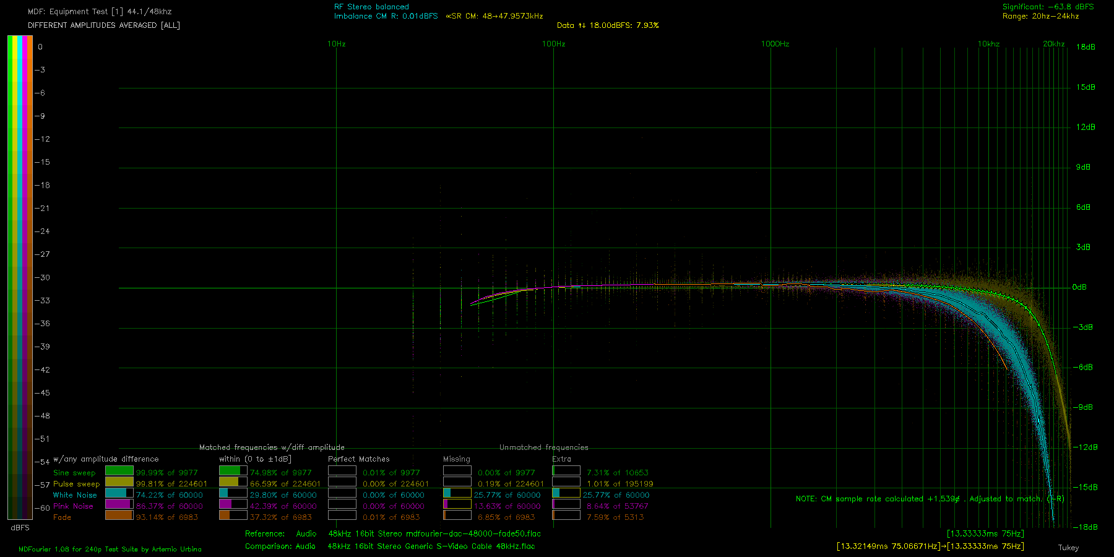Click the '-6dB' right axis label

[x=1083, y=367]
